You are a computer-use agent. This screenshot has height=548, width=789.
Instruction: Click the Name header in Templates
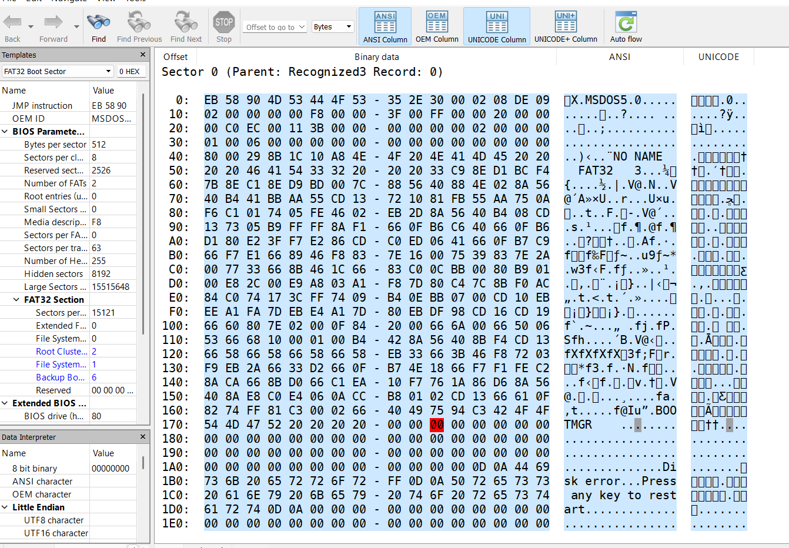14,91
